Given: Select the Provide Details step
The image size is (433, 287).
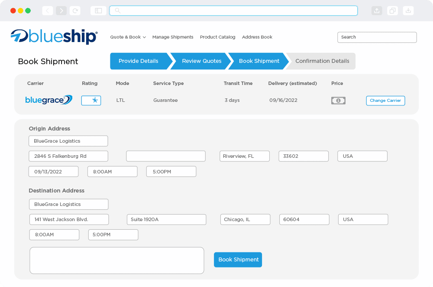Looking at the screenshot, I should pos(138,61).
